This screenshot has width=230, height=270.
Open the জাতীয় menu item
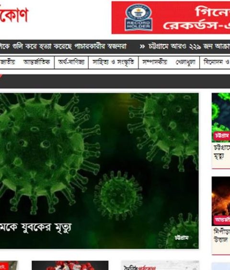click(x=8, y=62)
